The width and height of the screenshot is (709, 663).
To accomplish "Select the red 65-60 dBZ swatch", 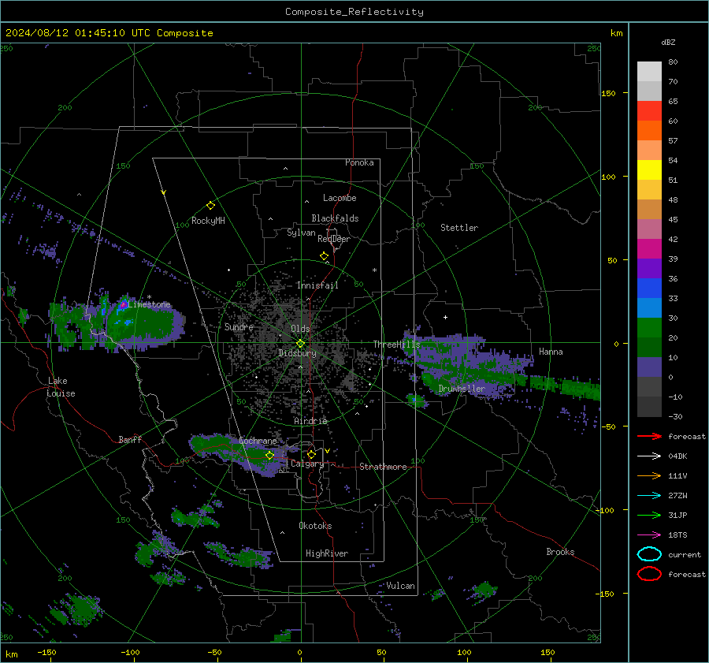I will tap(649, 111).
